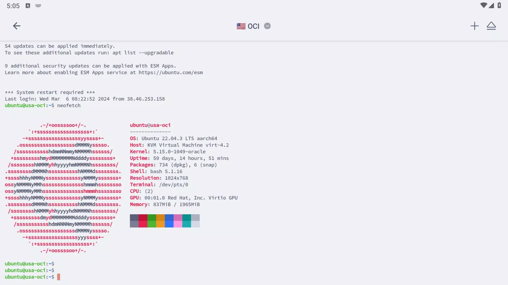Disconnect using the eject icon
The height and width of the screenshot is (285, 508).
491,26
